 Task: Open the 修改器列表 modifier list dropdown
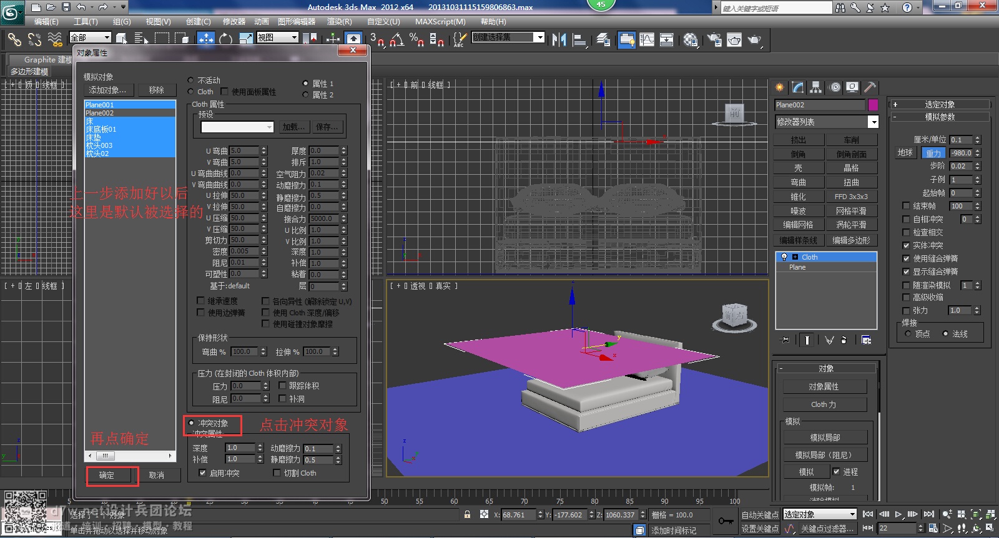pyautogui.click(x=826, y=122)
